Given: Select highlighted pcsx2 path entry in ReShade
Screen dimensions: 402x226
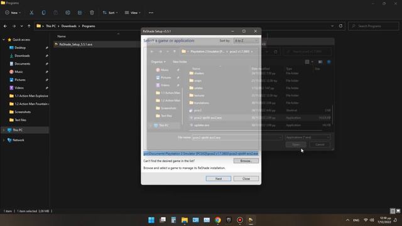Looking at the screenshot, I should click(201, 153).
